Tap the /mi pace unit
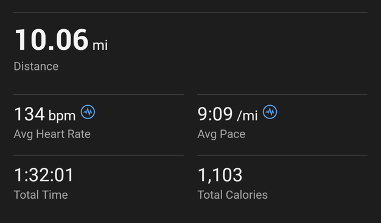The width and height of the screenshot is (381, 223). point(247,115)
